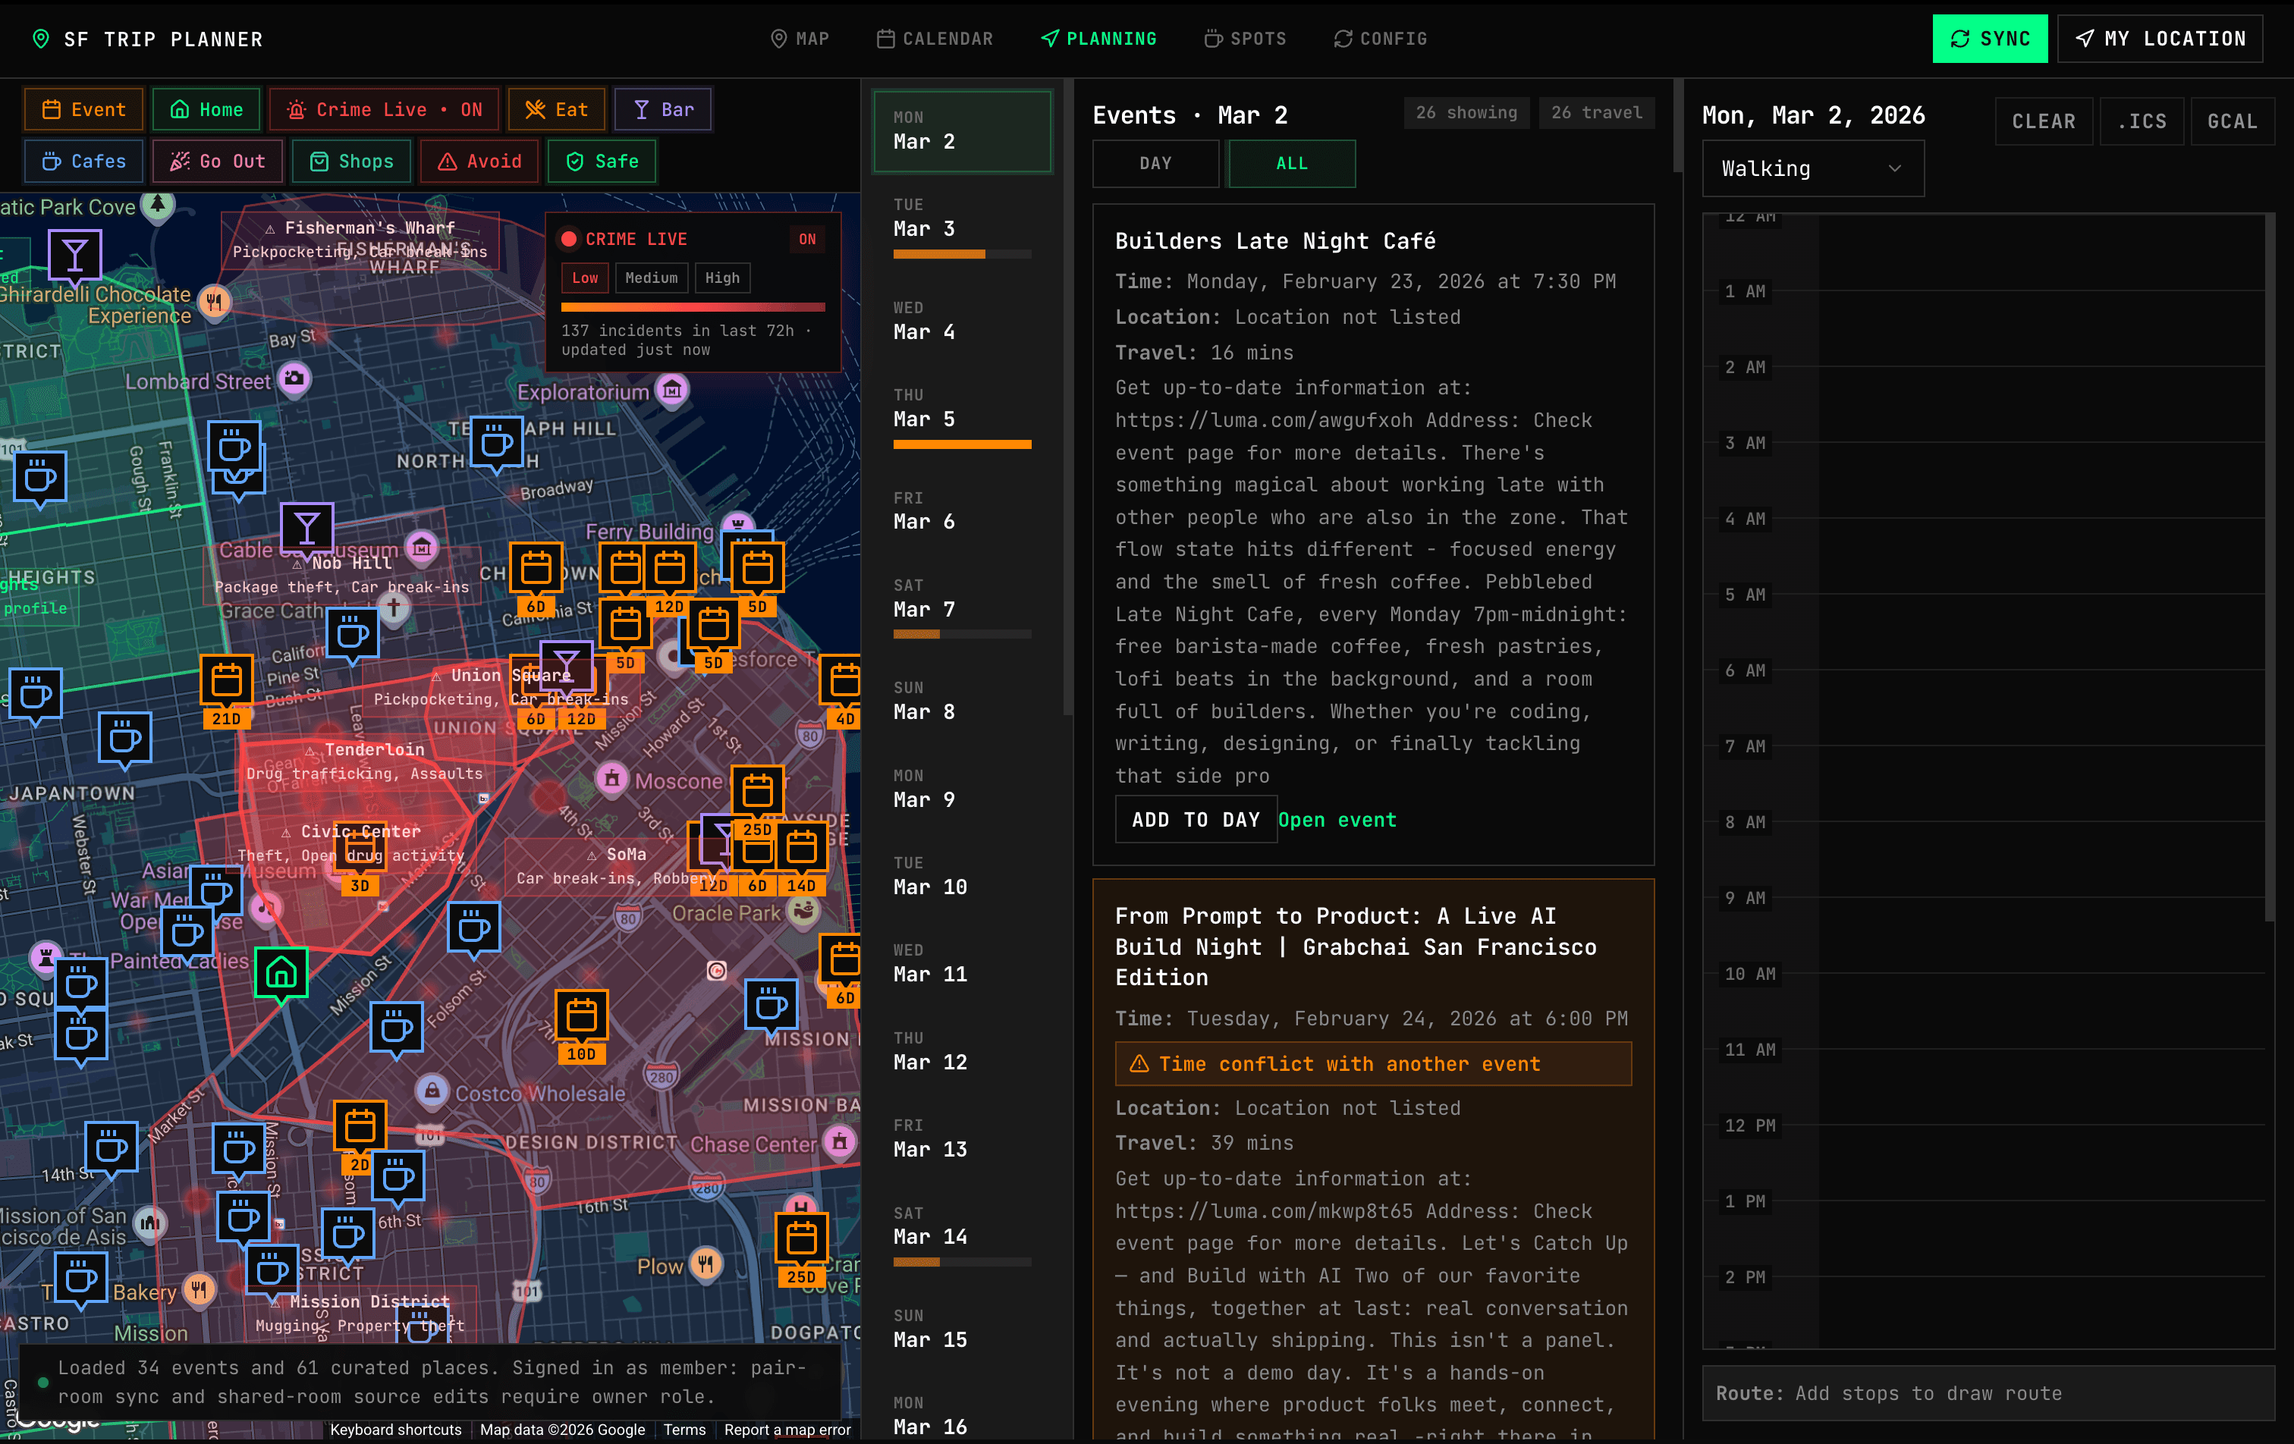
Task: Toggle Crime Live off
Action: [807, 239]
